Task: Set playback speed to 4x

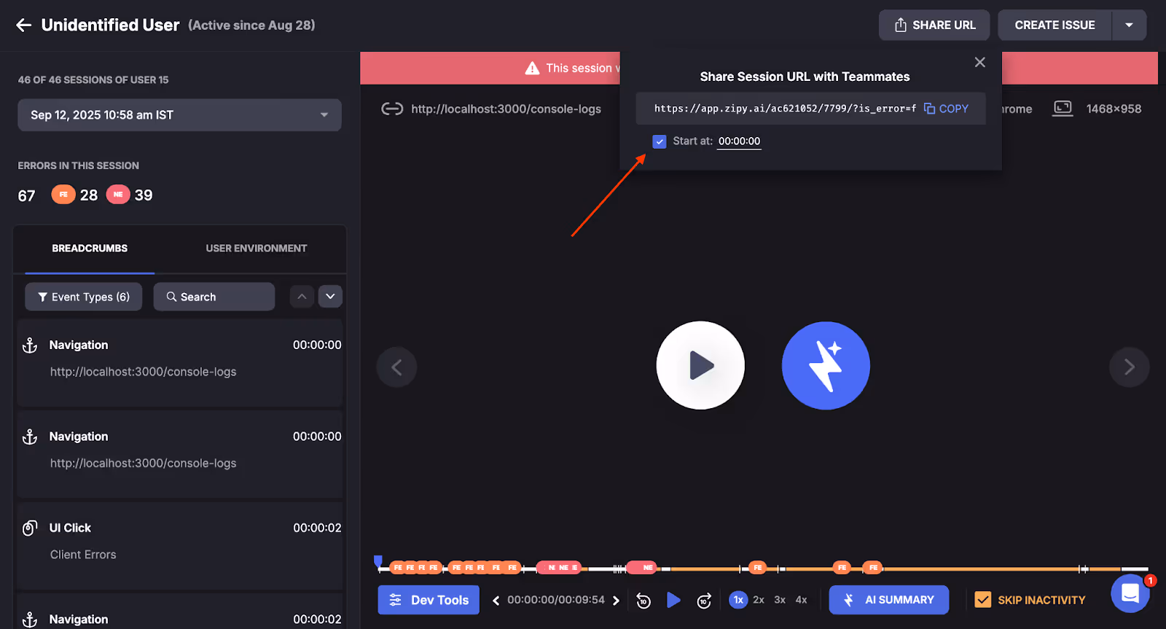Action: point(801,600)
